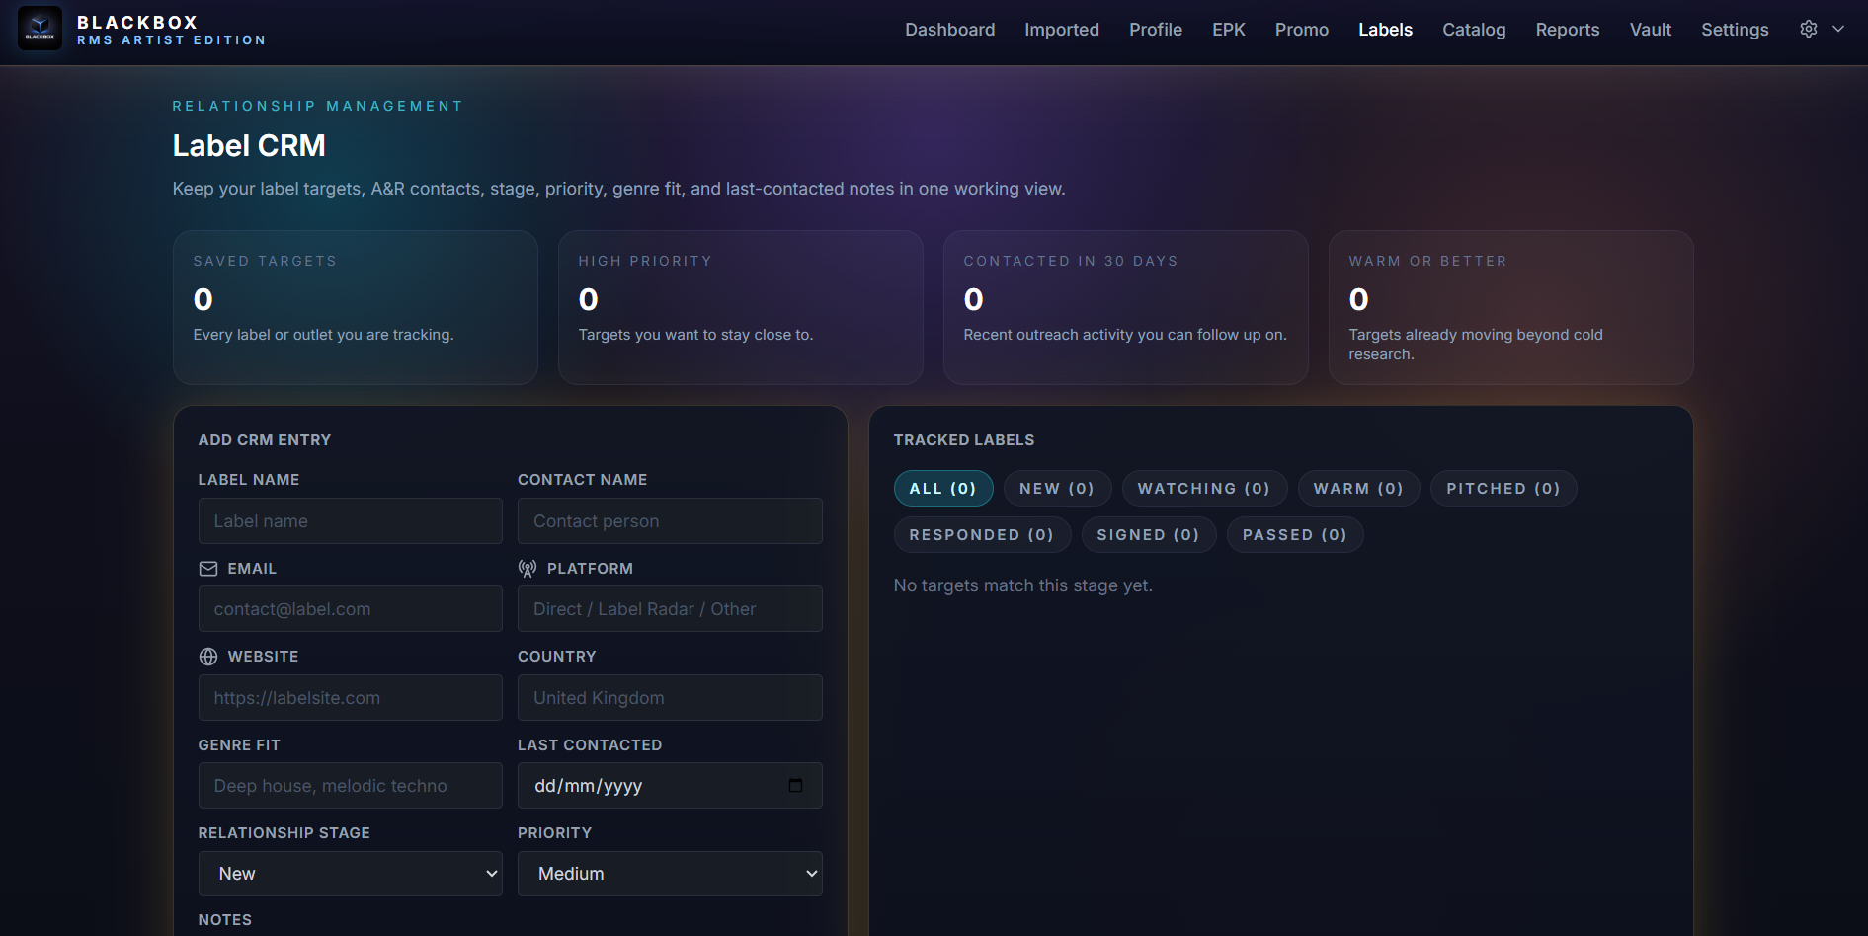Open the EPK section
The width and height of the screenshot is (1868, 936).
click(1228, 29)
